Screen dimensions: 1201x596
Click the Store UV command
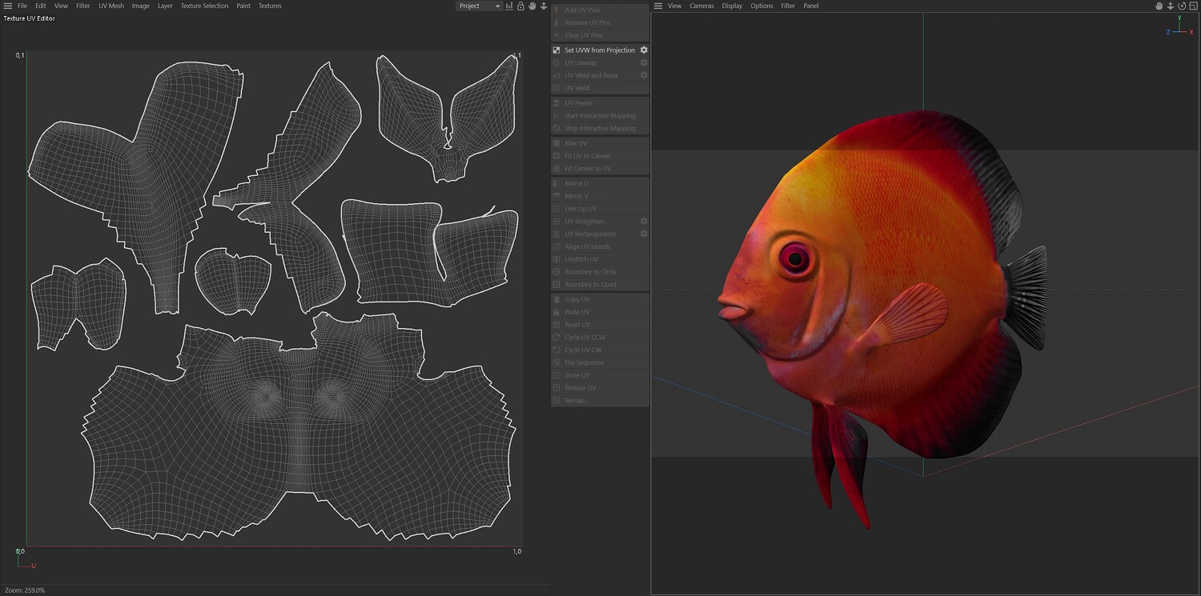pyautogui.click(x=600, y=375)
